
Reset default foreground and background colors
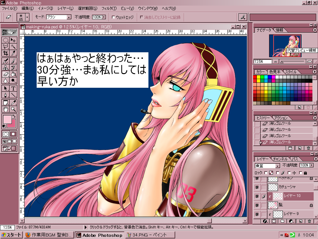(x=4, y=126)
